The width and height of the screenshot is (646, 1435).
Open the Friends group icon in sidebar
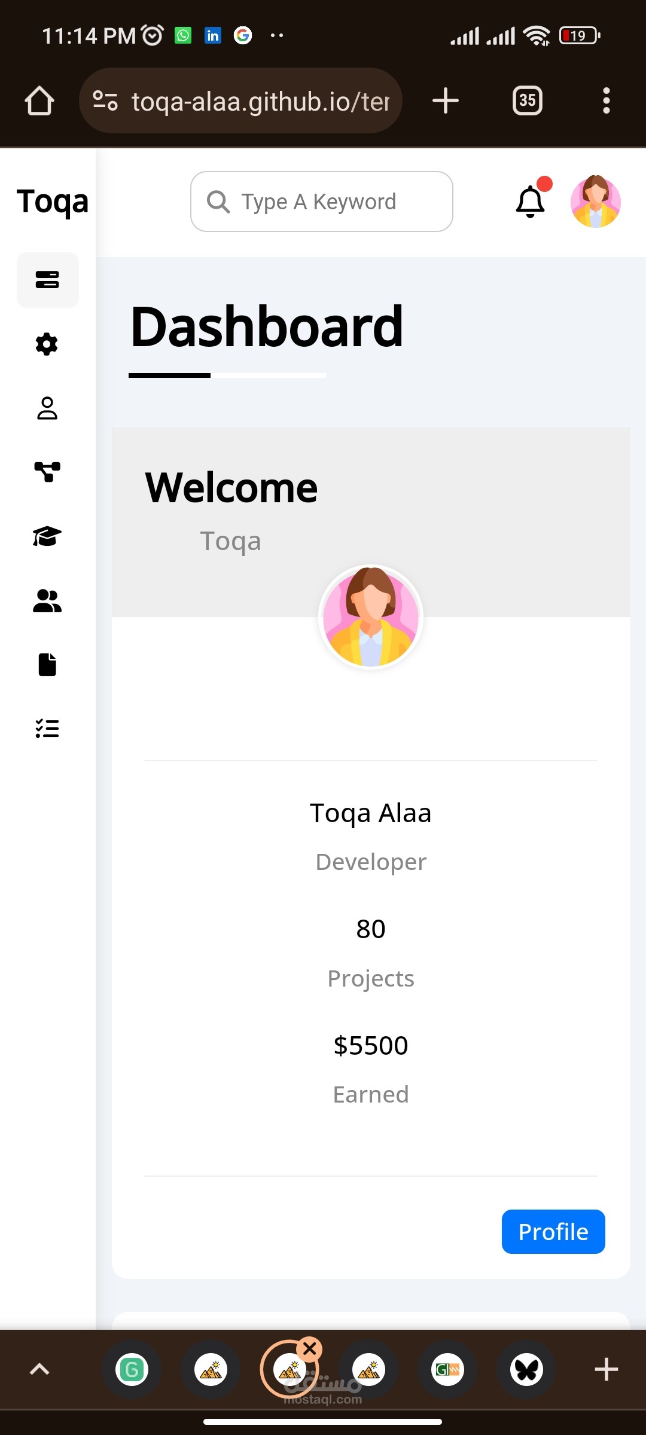click(x=47, y=601)
